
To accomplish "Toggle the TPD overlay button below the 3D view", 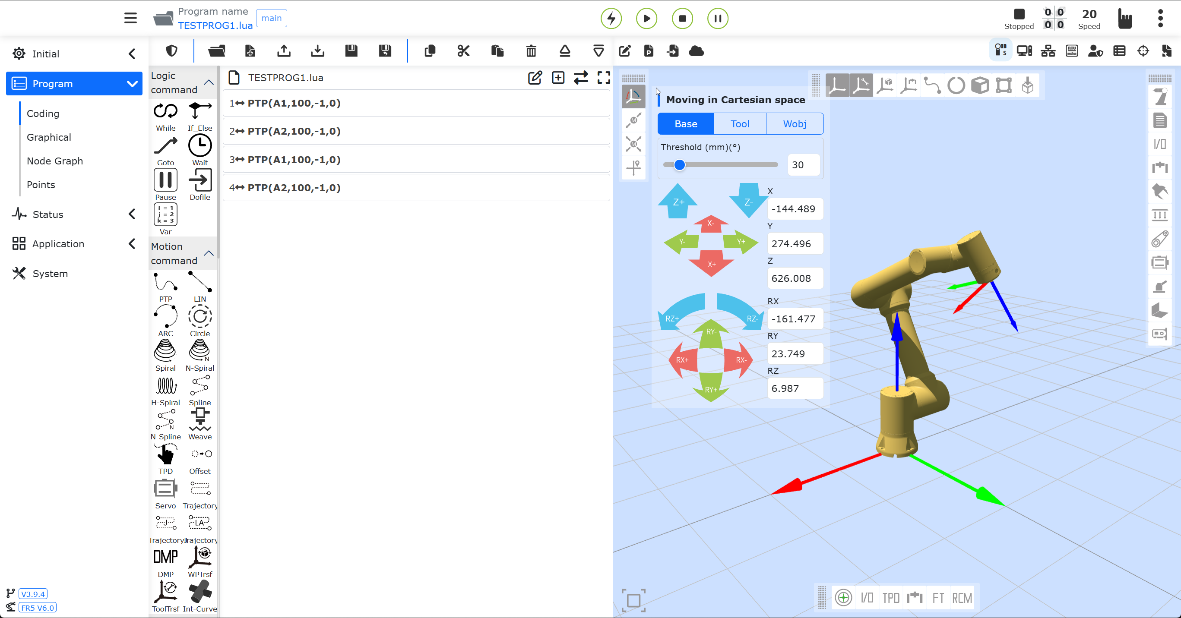I will [x=891, y=597].
